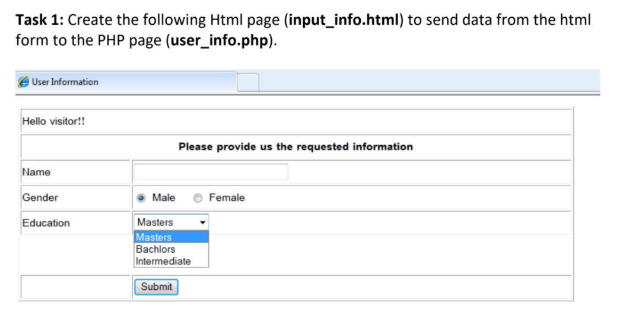The width and height of the screenshot is (626, 332).
Task: Switch to the User Information tab
Action: pyautogui.click(x=126, y=82)
